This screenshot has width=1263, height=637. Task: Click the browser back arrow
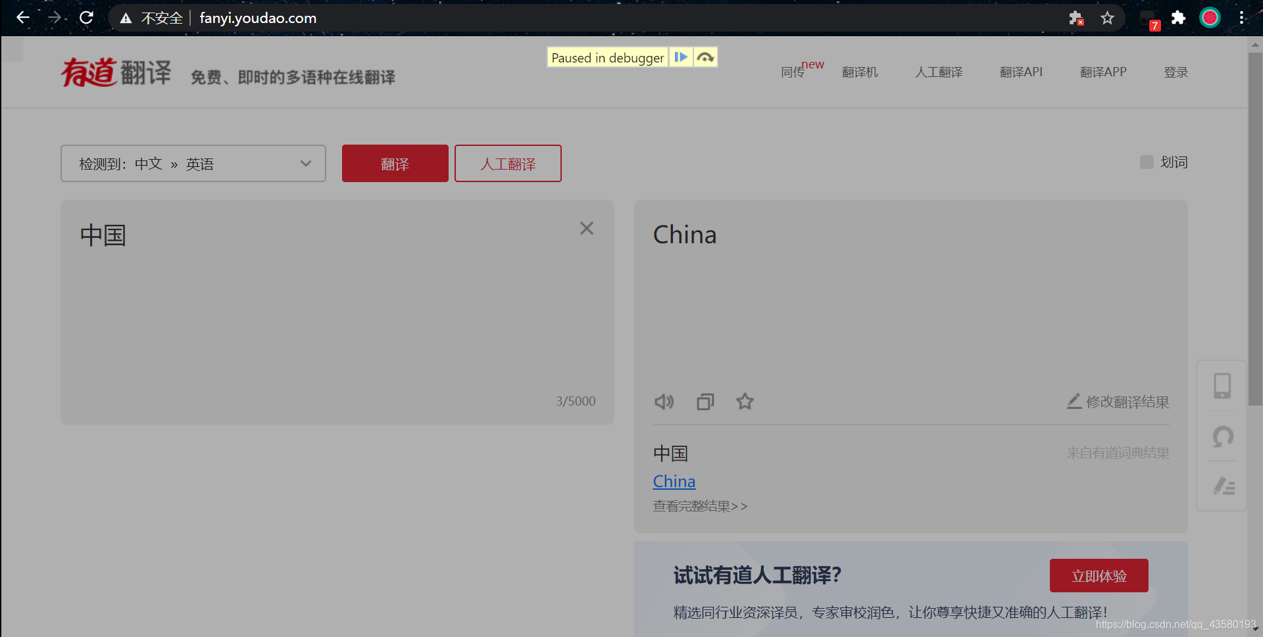pos(23,18)
